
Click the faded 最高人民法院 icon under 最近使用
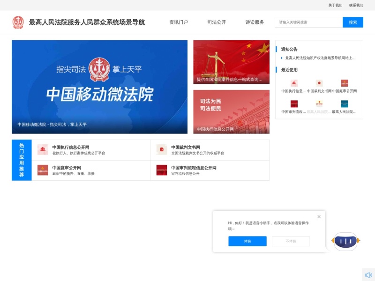(x=319, y=104)
